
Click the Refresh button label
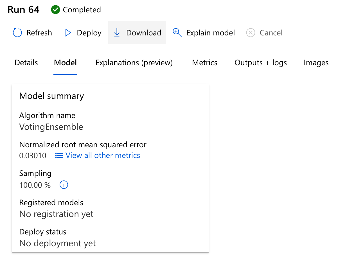39,33
